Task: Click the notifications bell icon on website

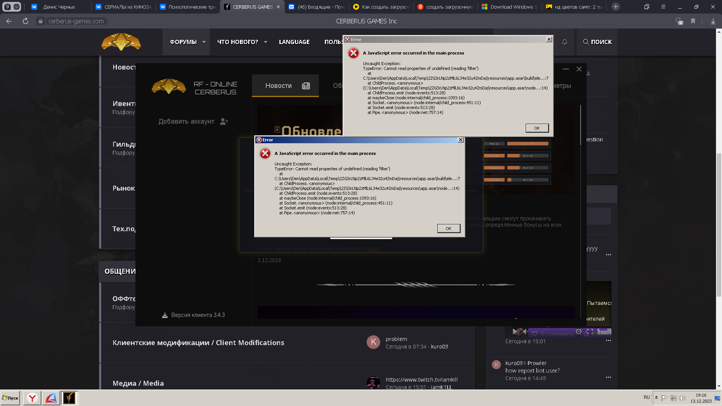Action: 564,42
